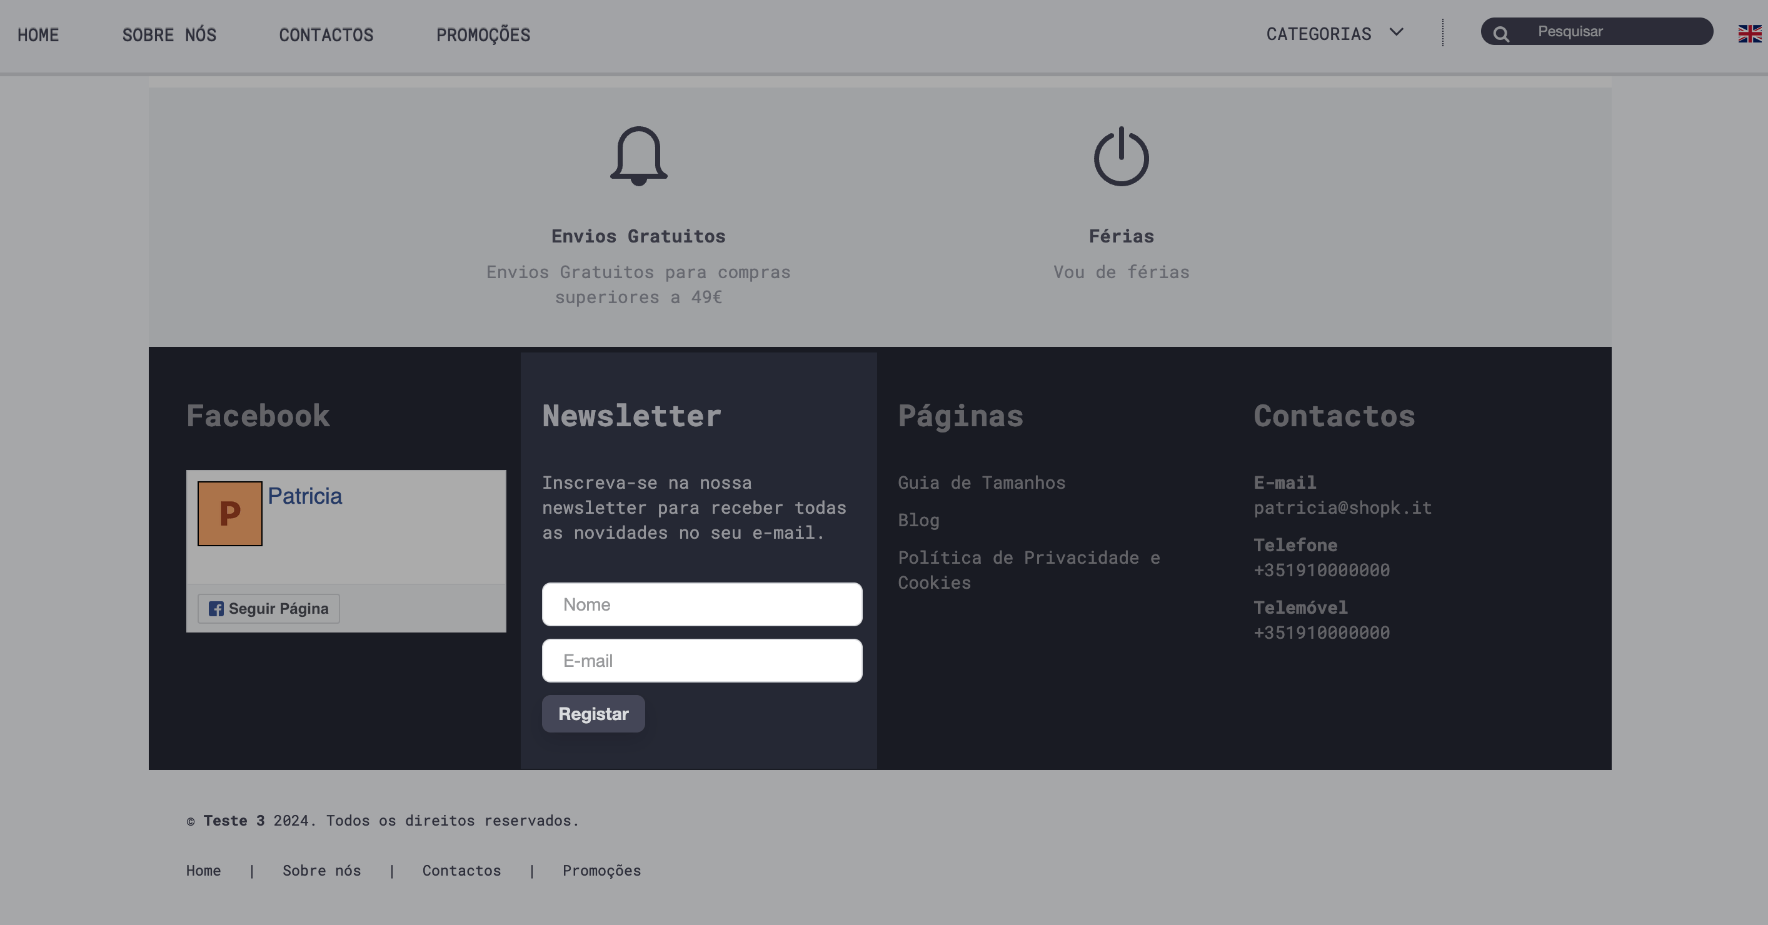Click the Nome newsletter input field
Image resolution: width=1768 pixels, height=925 pixels.
click(701, 604)
